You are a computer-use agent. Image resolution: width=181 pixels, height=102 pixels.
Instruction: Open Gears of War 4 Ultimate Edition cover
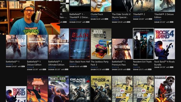point(101,89)
